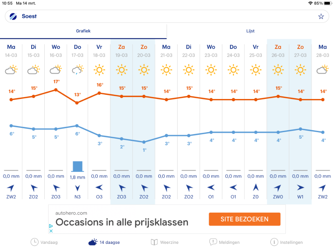The image size is (334, 250).
Task: Tap the sun icon for Saturday 19-03
Action: 122,70
